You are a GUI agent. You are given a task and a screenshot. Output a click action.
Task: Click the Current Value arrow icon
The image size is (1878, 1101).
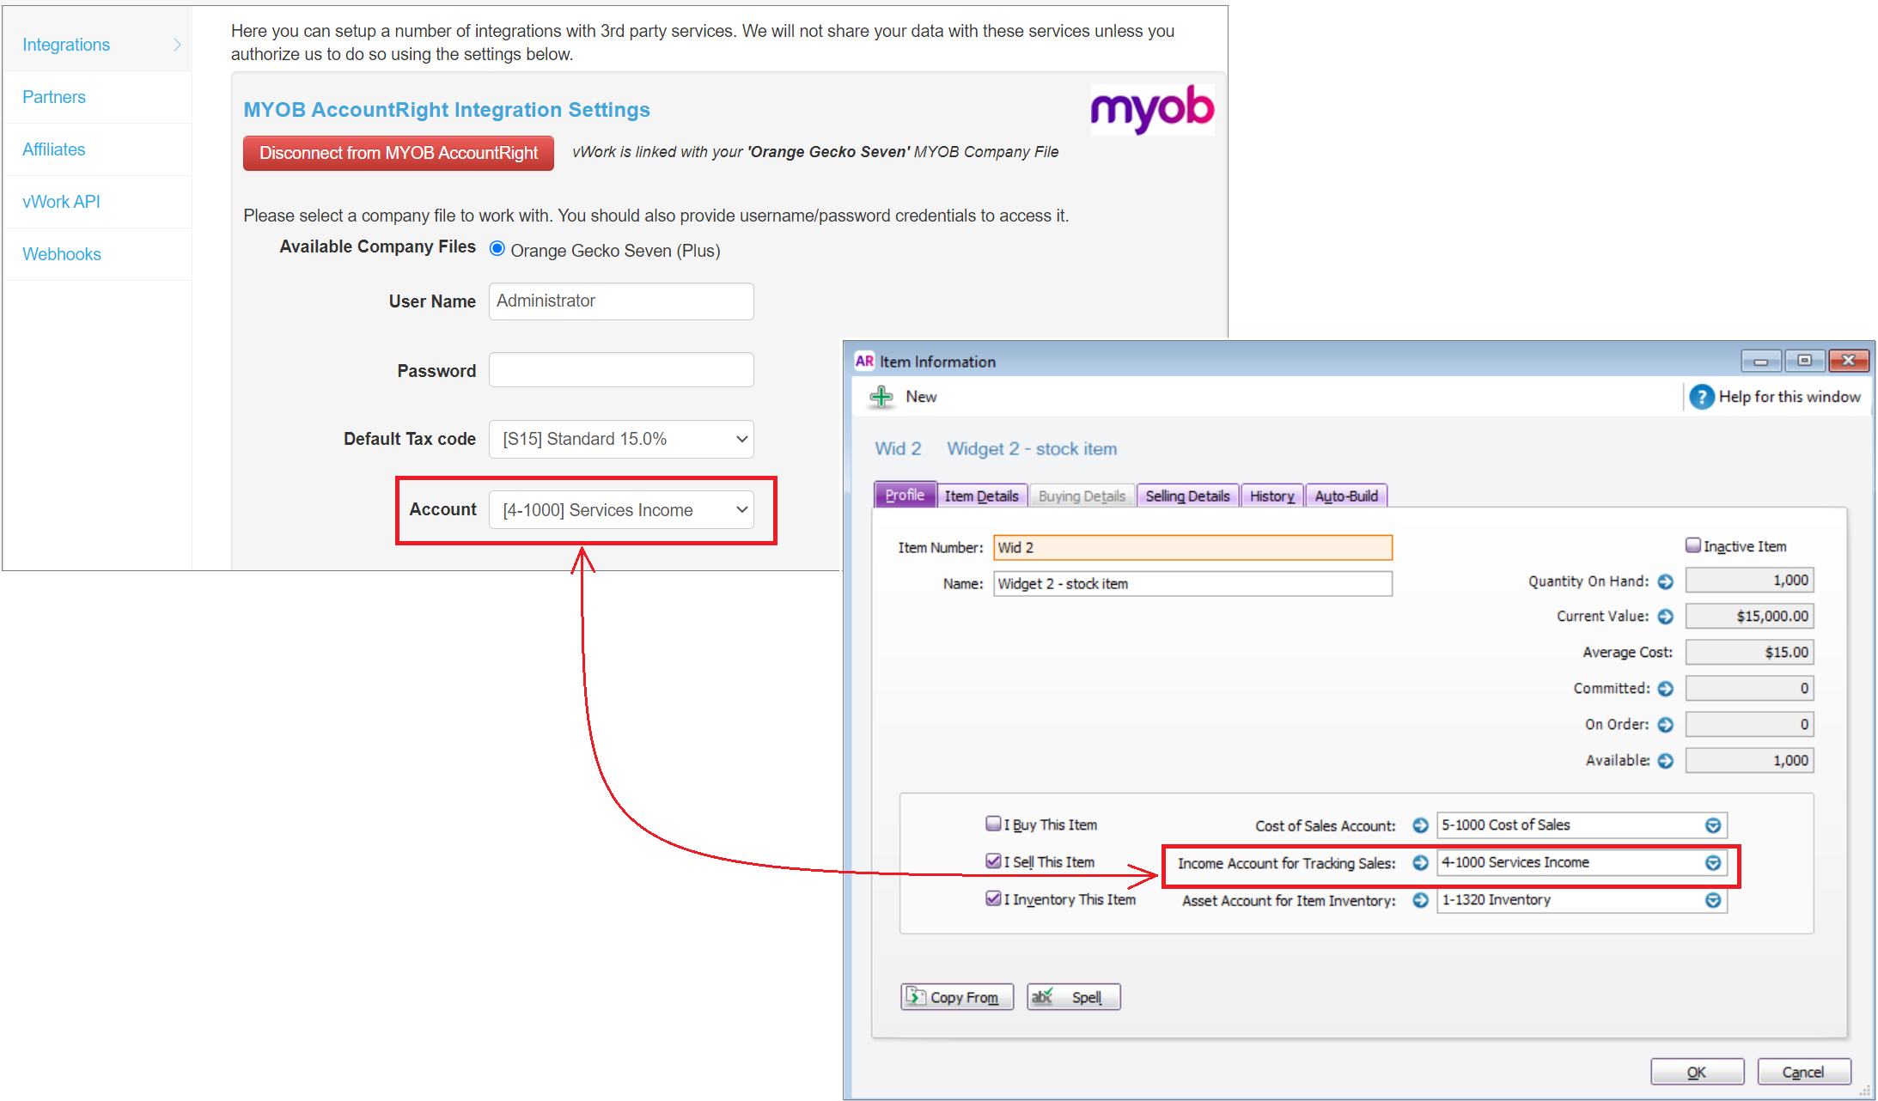click(x=1665, y=617)
